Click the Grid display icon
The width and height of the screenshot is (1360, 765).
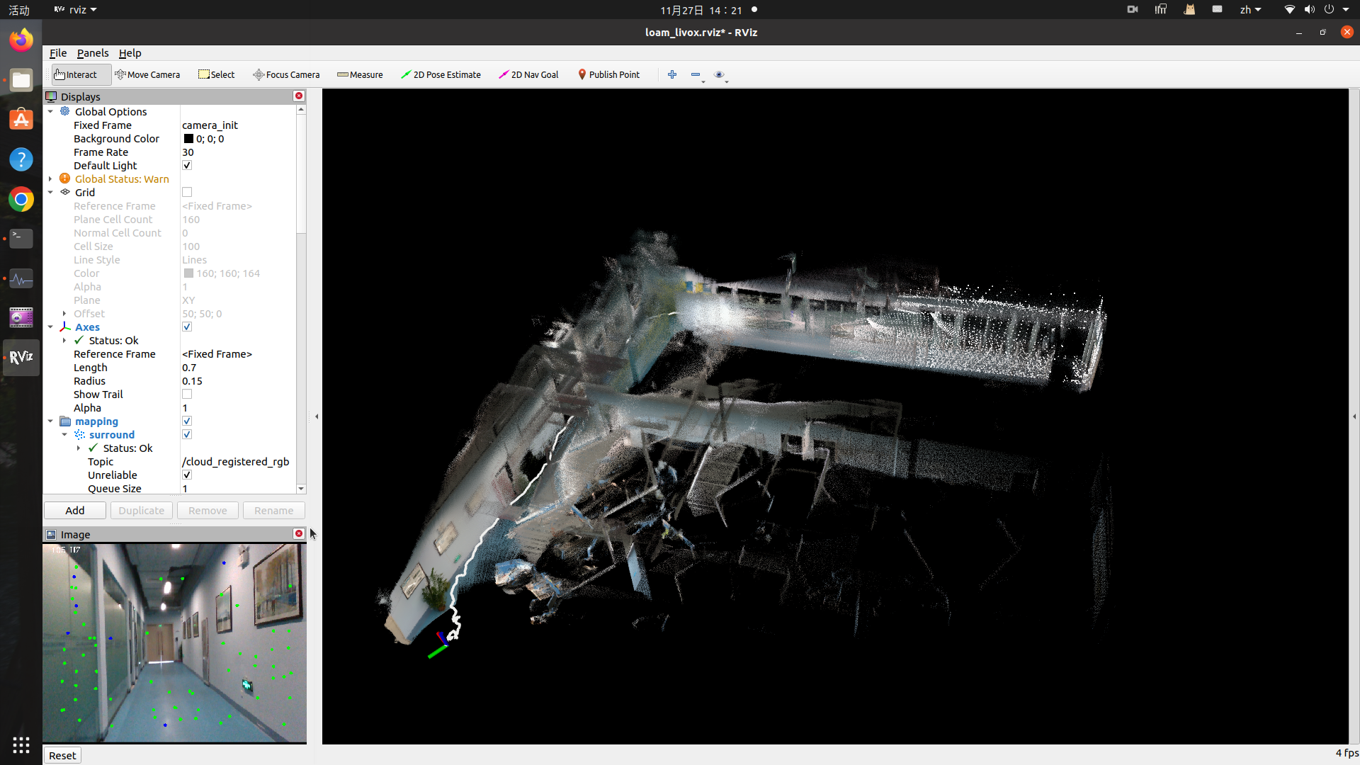pyautogui.click(x=65, y=192)
